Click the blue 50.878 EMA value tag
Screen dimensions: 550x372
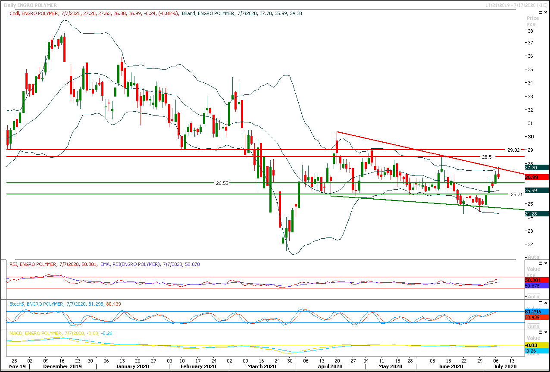536,285
